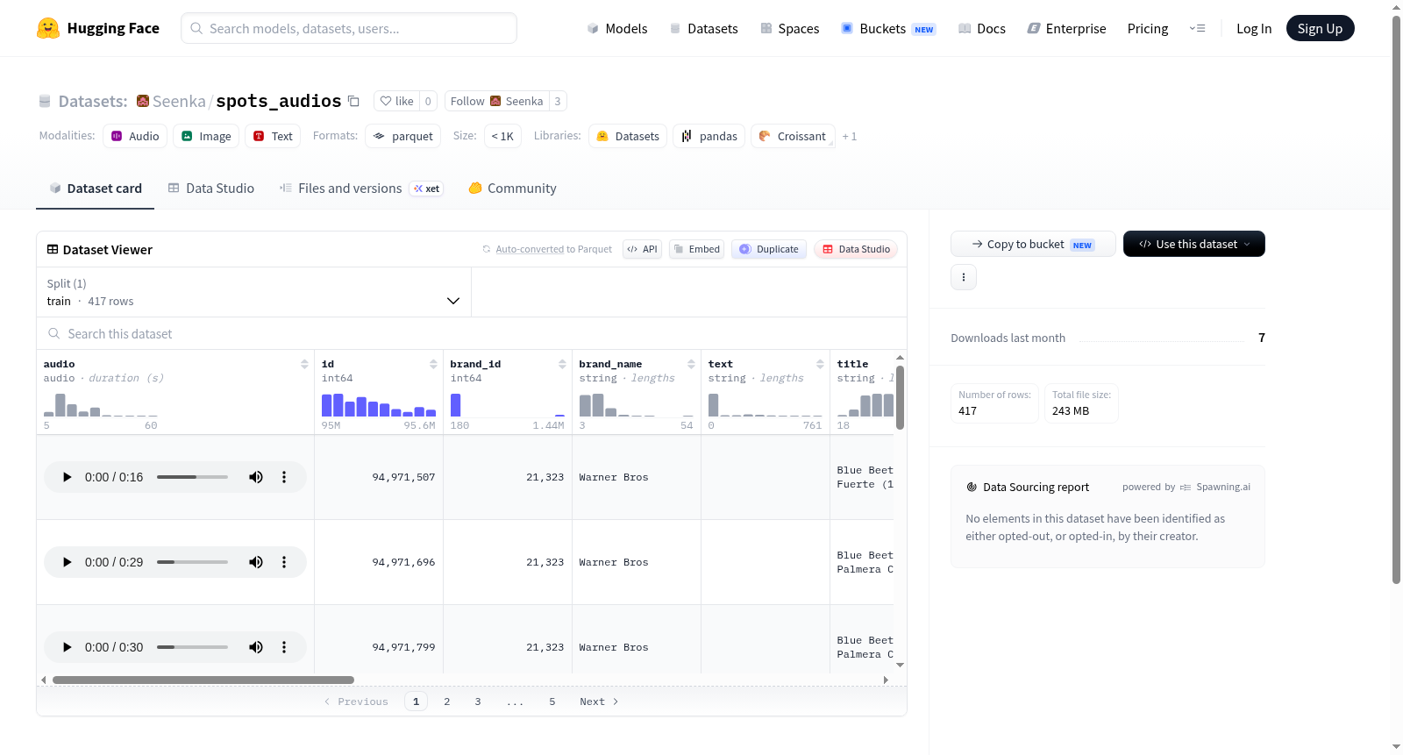
Task: Sort by the brand_id column
Action: (562, 364)
